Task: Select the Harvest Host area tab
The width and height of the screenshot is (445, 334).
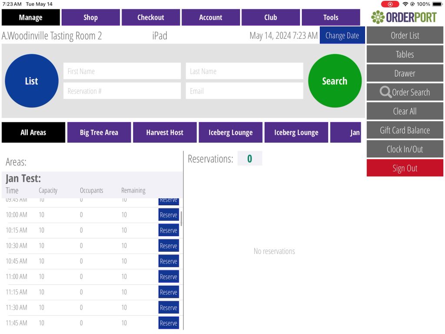Action: [165, 133]
